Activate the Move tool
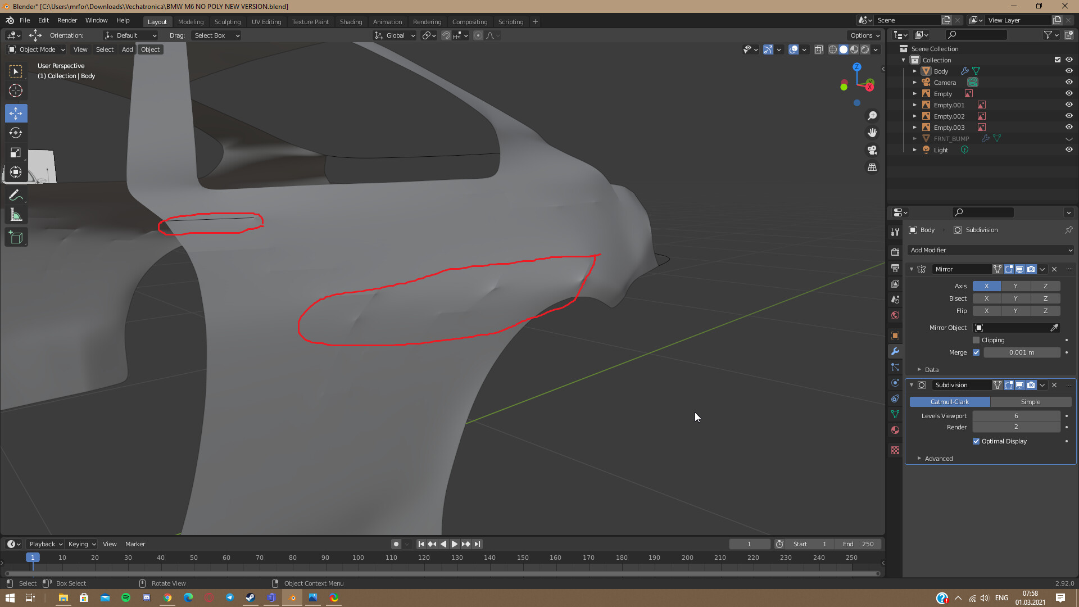 pos(16,114)
